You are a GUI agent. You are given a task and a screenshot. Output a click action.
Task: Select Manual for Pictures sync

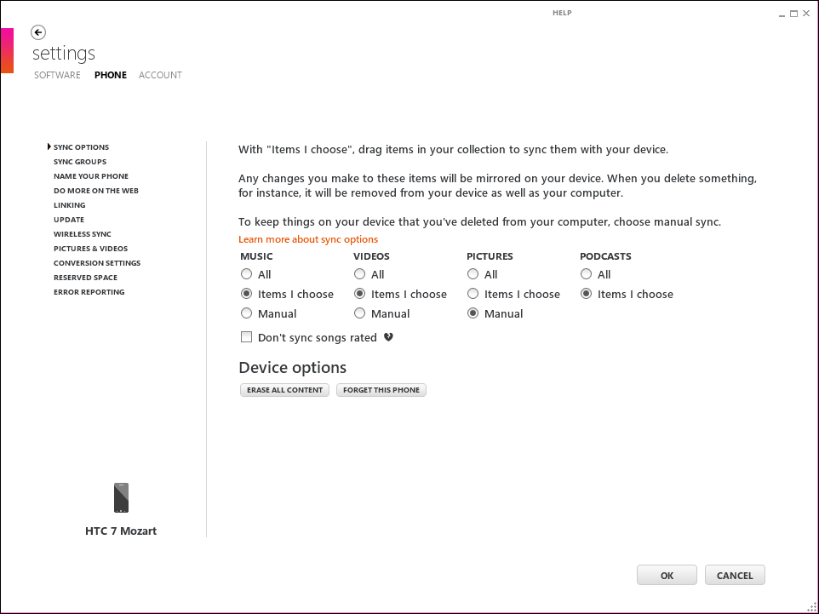(472, 313)
